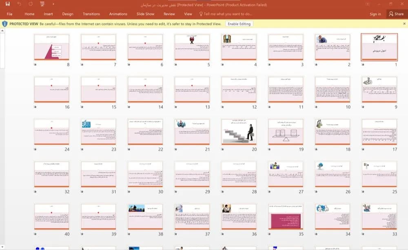Click the lightbulb Tell me icon
408x250 pixels.
pyautogui.click(x=201, y=14)
